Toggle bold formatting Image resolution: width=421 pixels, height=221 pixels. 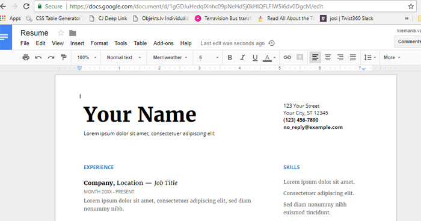pyautogui.click(x=230, y=57)
